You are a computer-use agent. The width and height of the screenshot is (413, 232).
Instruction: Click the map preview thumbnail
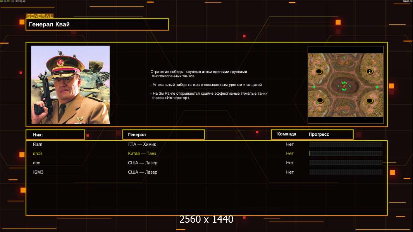(346, 85)
